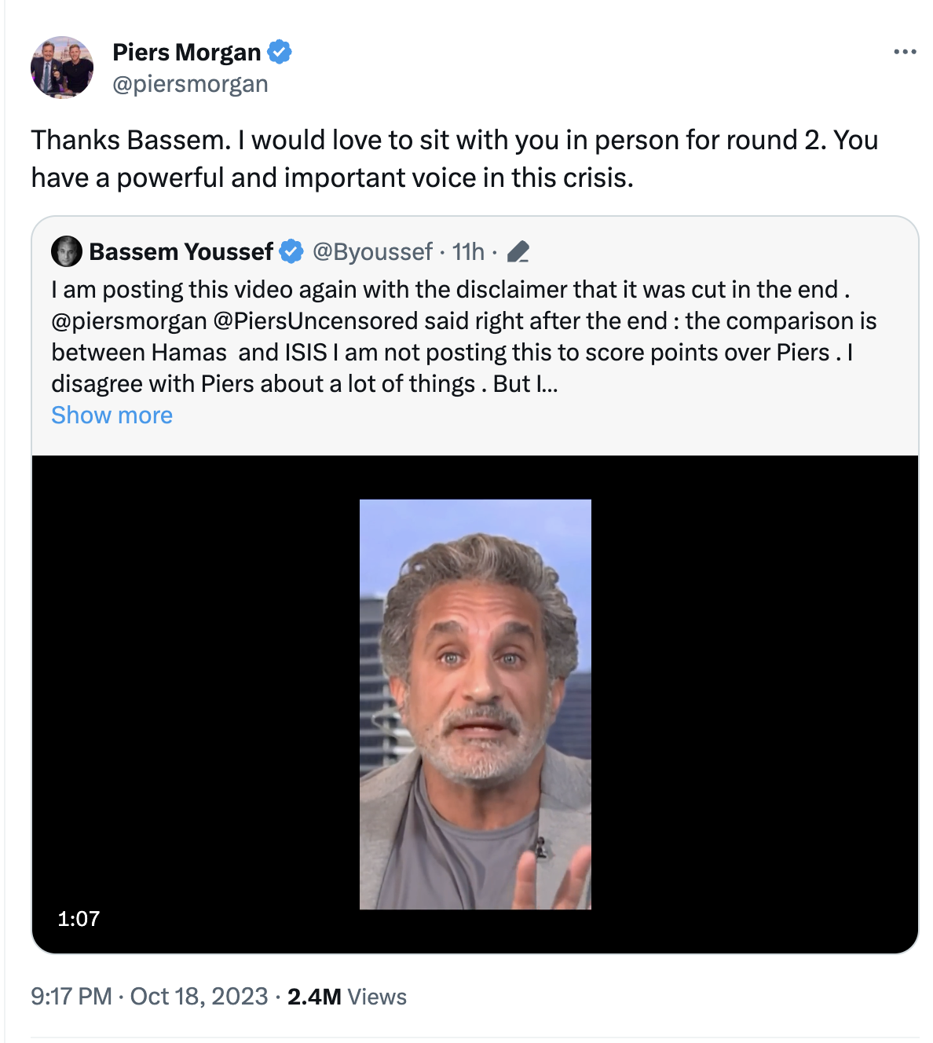Play the quoted video of the speaking man

(x=475, y=704)
